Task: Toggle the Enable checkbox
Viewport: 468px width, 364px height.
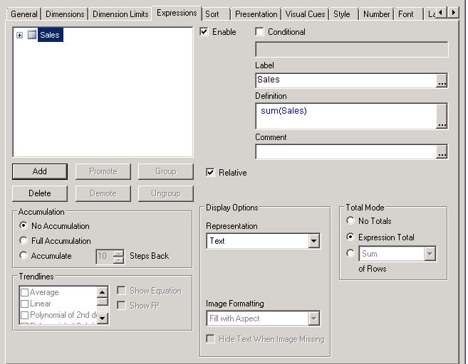Action: tap(204, 31)
